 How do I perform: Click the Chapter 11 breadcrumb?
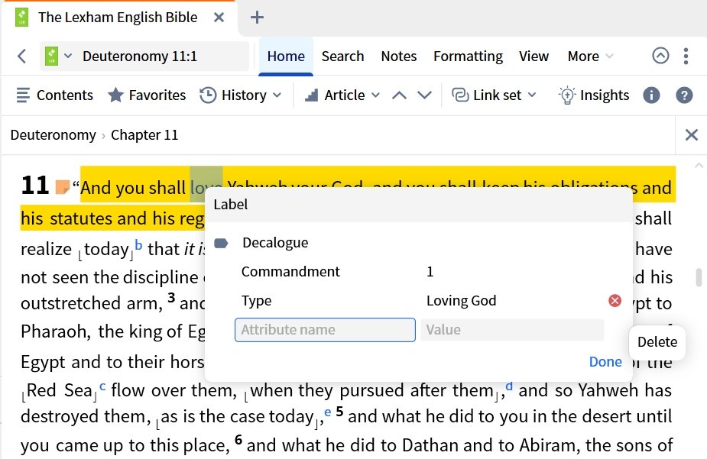tap(144, 135)
